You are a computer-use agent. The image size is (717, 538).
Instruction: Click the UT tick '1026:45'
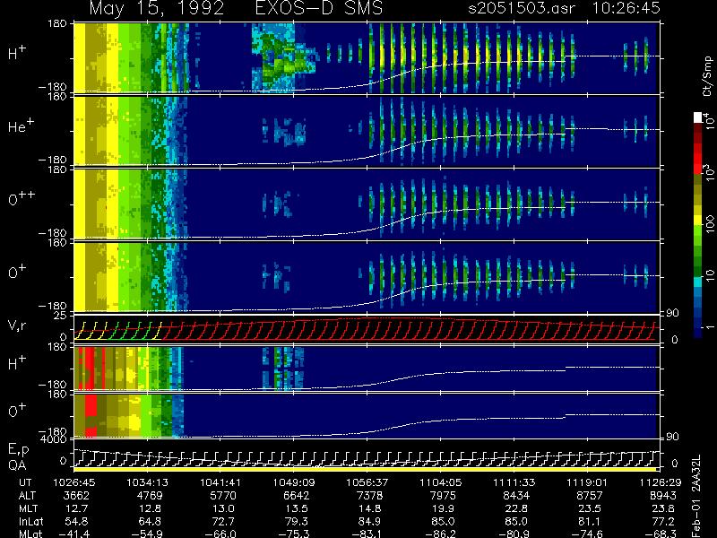[x=74, y=482]
